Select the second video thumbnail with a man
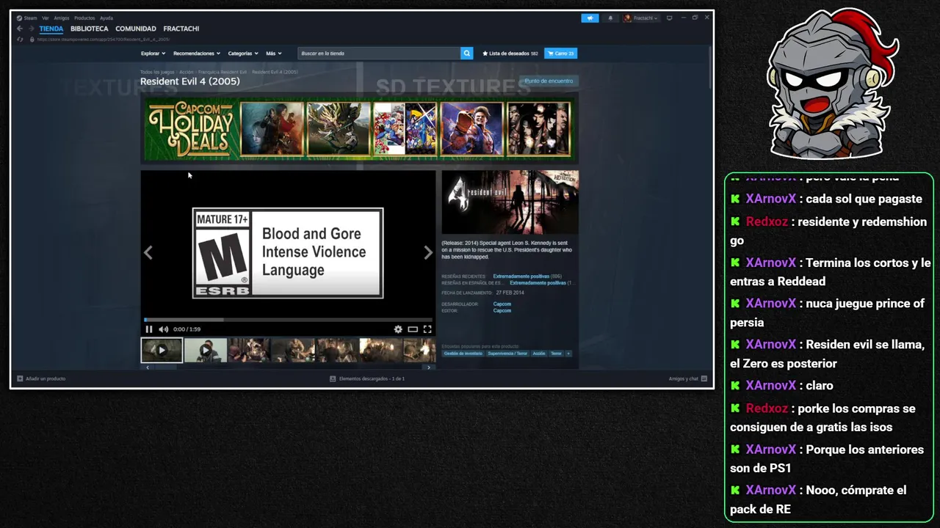This screenshot has height=528, width=940. pyautogui.click(x=206, y=351)
